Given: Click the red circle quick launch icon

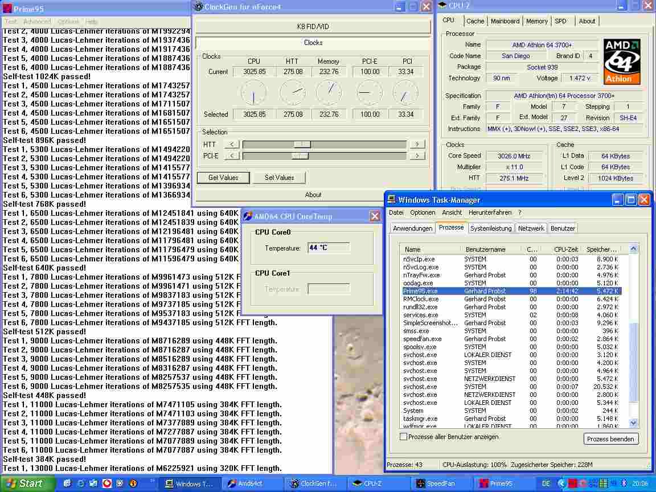Looking at the screenshot, I should (x=107, y=483).
